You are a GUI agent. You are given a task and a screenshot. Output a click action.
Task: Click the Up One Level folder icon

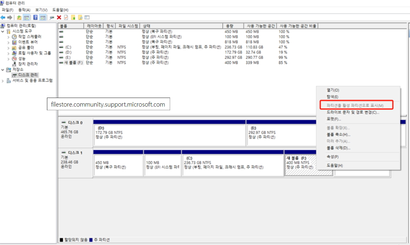coord(19,18)
